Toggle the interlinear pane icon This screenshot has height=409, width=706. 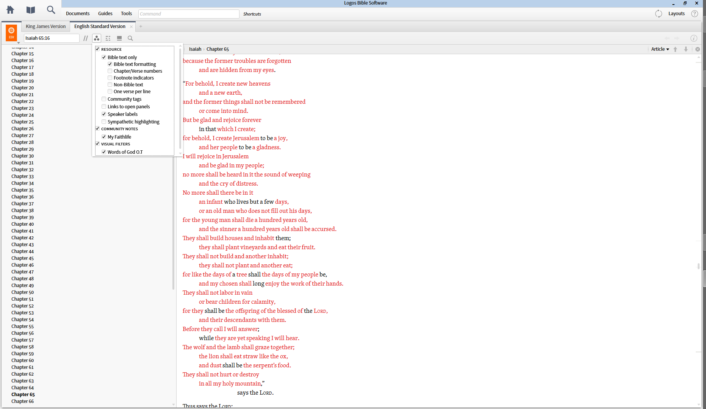point(108,38)
